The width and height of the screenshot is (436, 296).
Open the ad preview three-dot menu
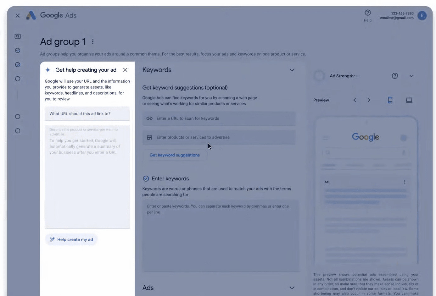pos(405,182)
